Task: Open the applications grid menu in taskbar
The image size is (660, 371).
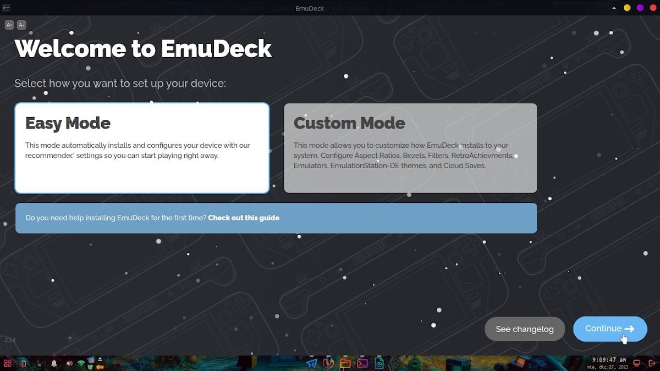Action: point(8,363)
